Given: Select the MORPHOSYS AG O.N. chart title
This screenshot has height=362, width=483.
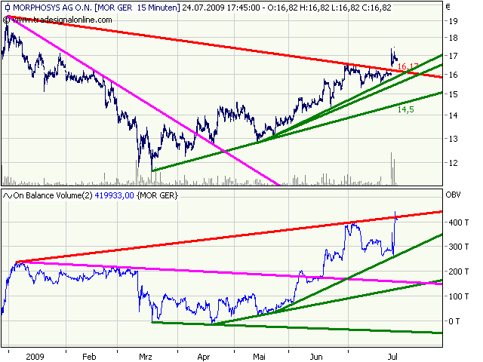Looking at the screenshot, I should pos(52,8).
